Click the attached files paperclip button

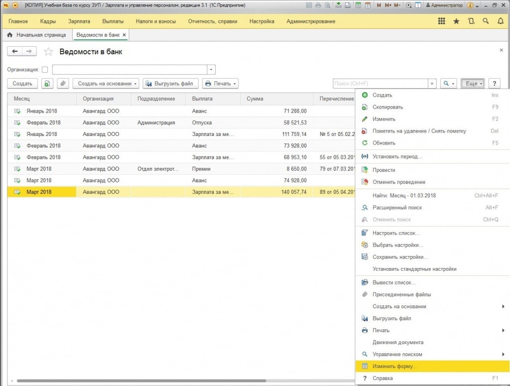(63, 84)
